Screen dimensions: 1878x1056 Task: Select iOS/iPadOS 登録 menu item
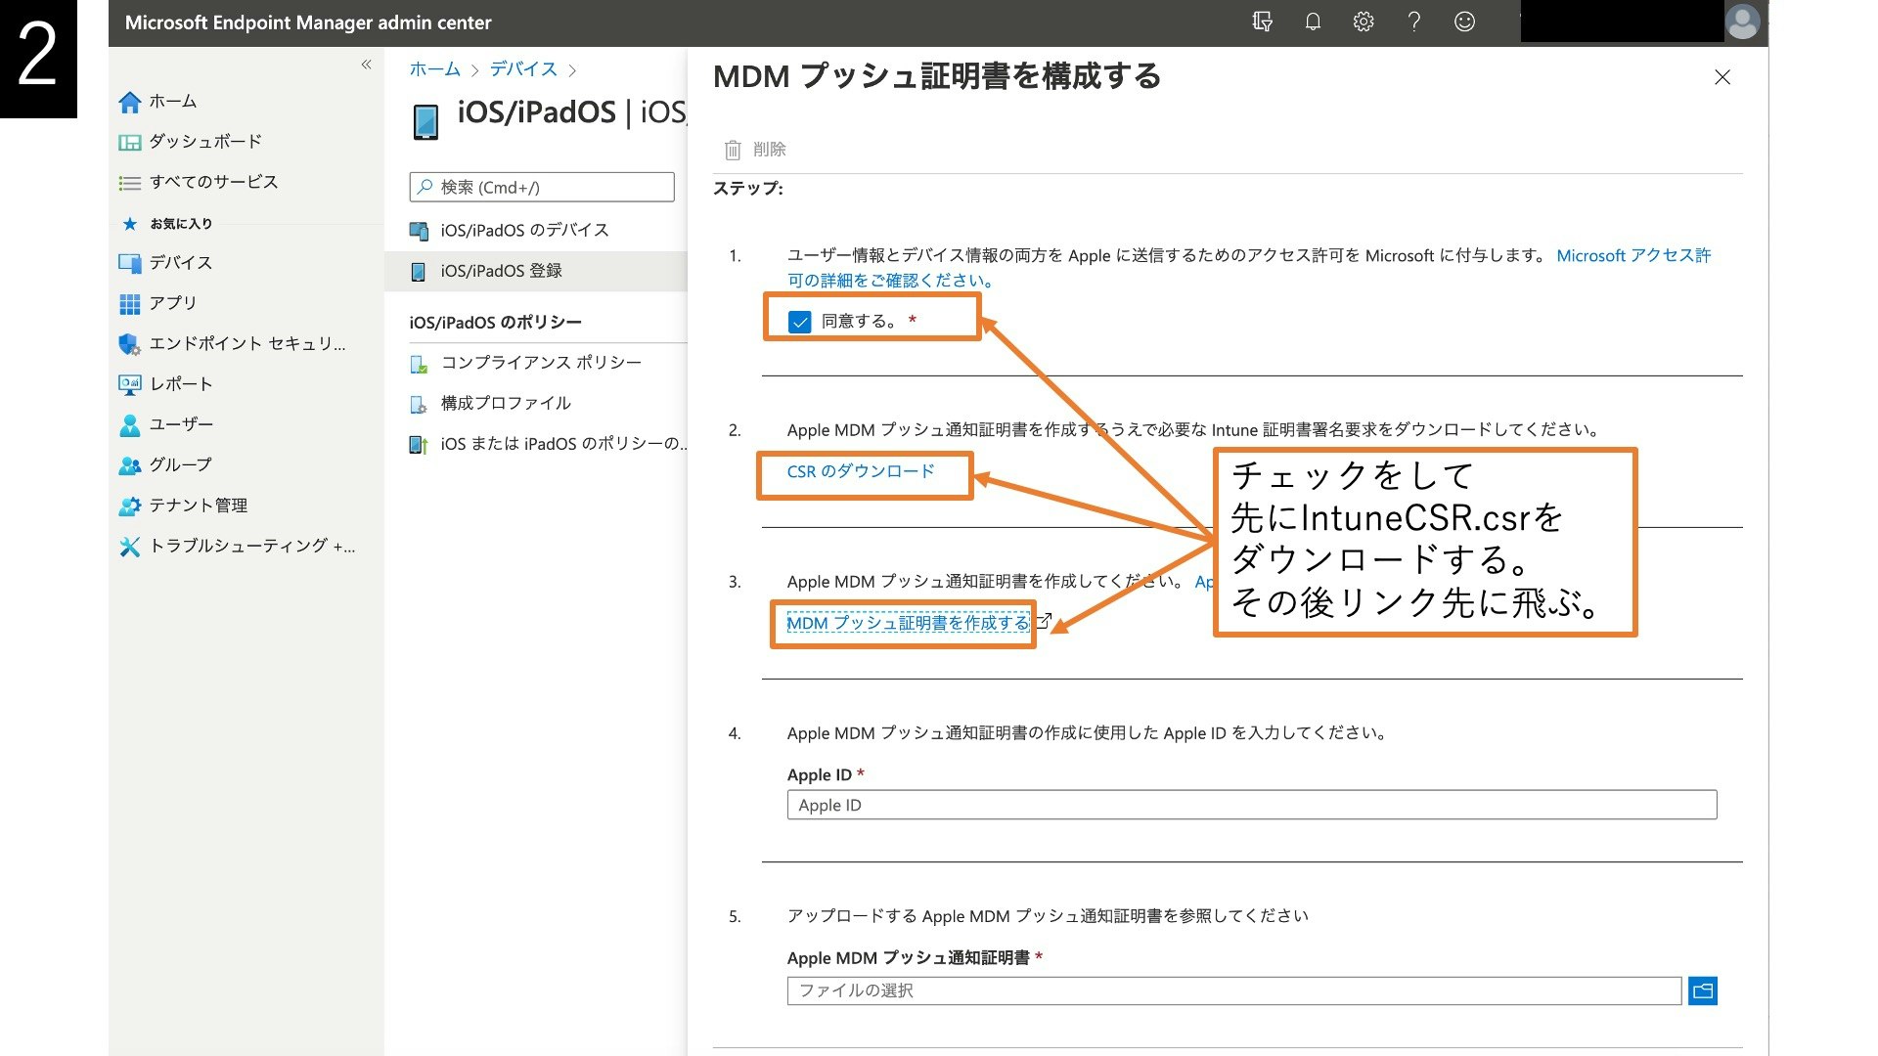536,272
